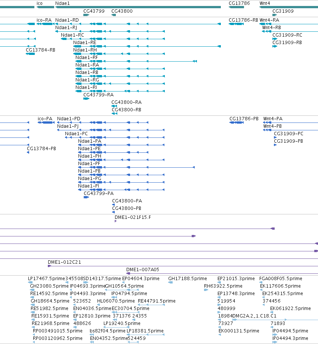This screenshot has height=344, width=318.
Task: Select protein CG13784-PB
Action: (x=28, y=152)
